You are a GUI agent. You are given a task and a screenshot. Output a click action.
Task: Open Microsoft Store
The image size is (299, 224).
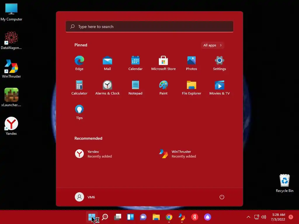[164, 63]
